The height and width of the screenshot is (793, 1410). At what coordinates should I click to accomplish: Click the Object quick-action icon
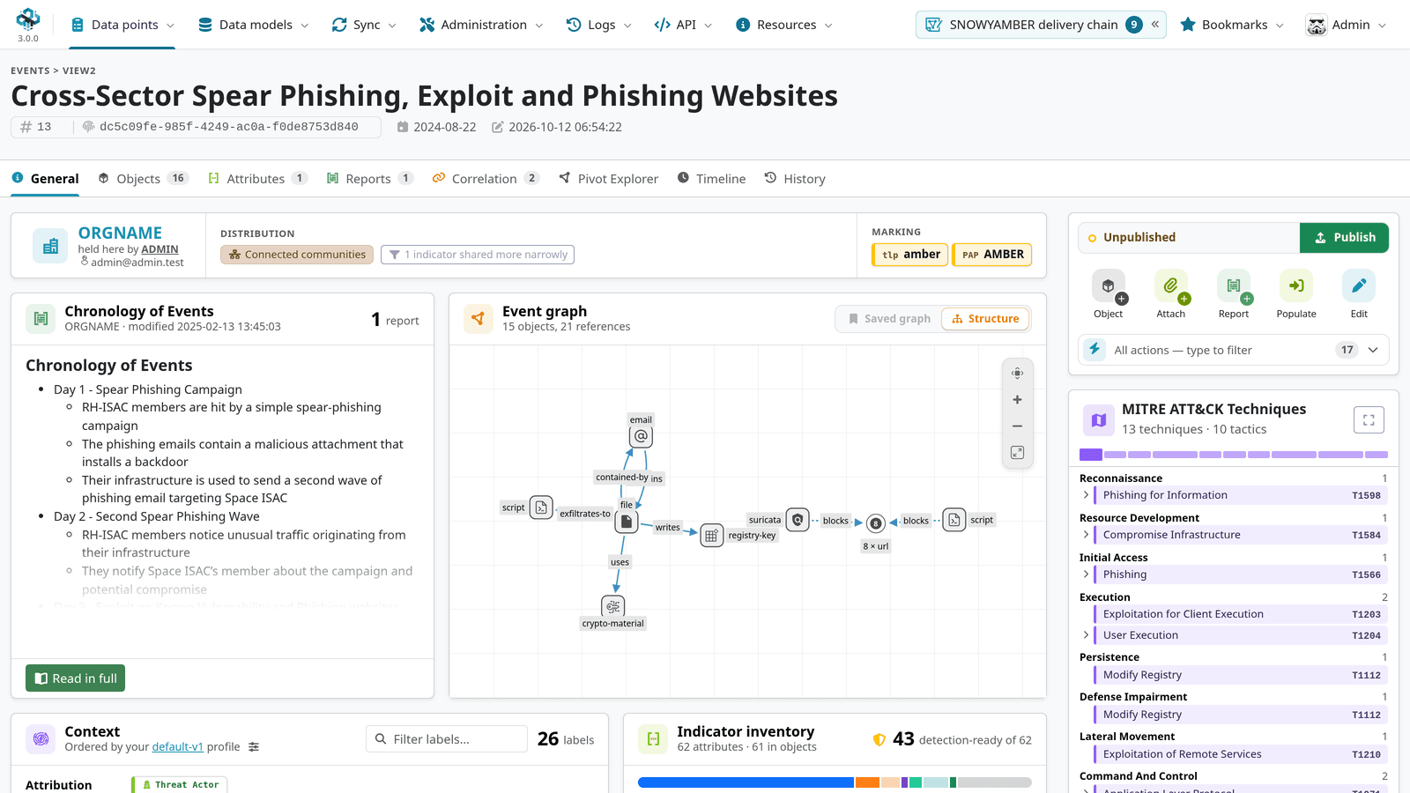(1109, 286)
